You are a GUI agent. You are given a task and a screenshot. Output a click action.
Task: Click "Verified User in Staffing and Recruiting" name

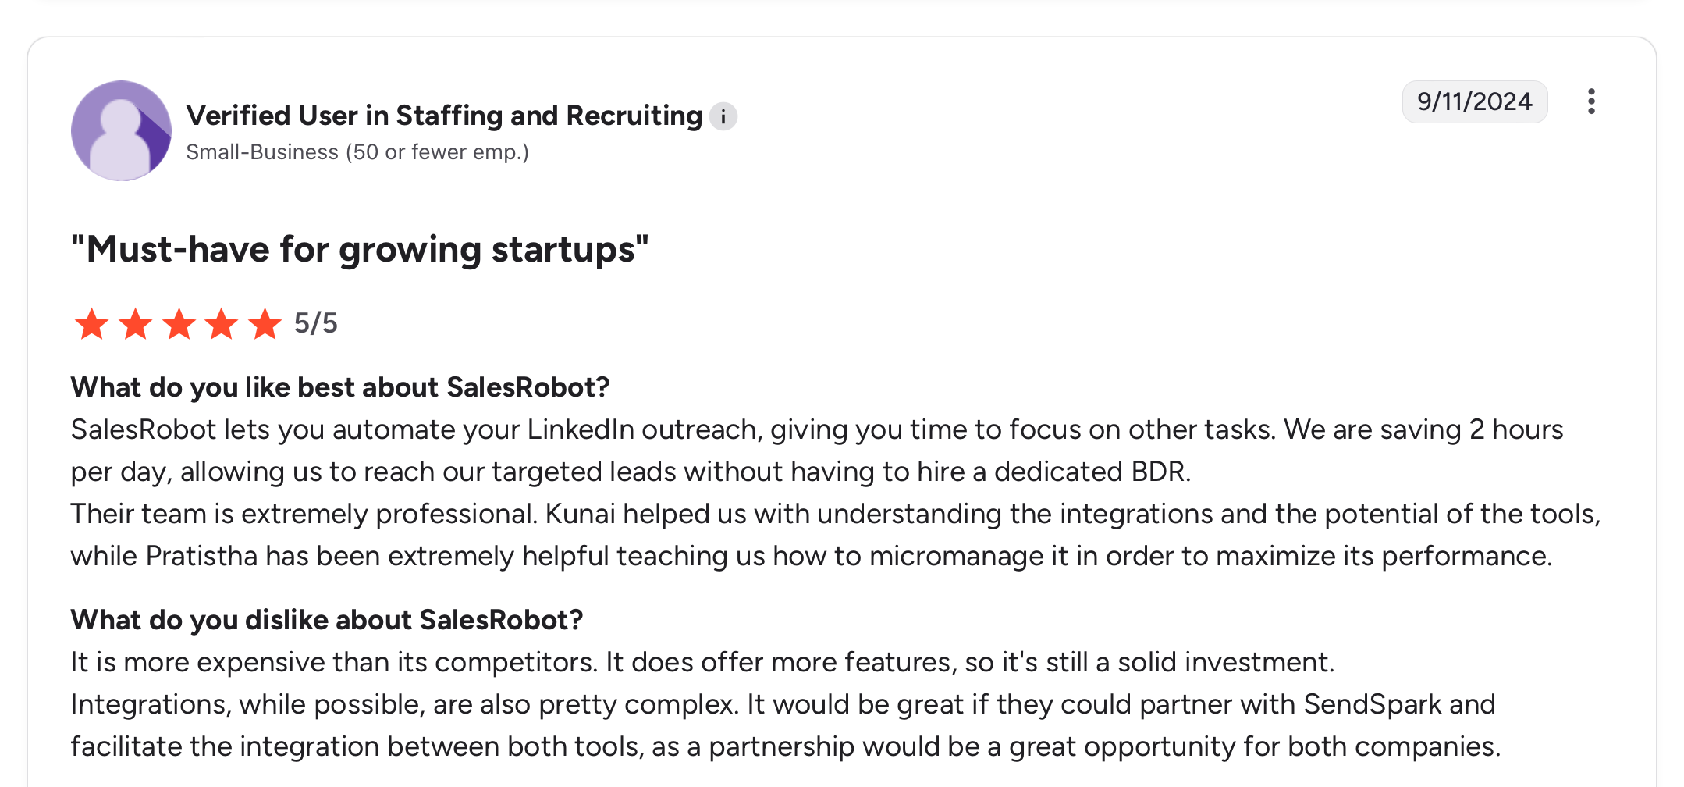(x=444, y=116)
